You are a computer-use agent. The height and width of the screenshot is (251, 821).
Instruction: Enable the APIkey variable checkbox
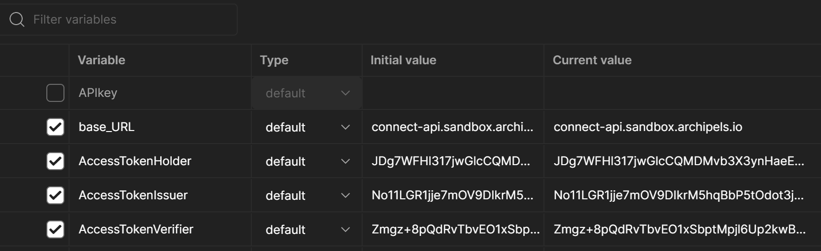[55, 93]
